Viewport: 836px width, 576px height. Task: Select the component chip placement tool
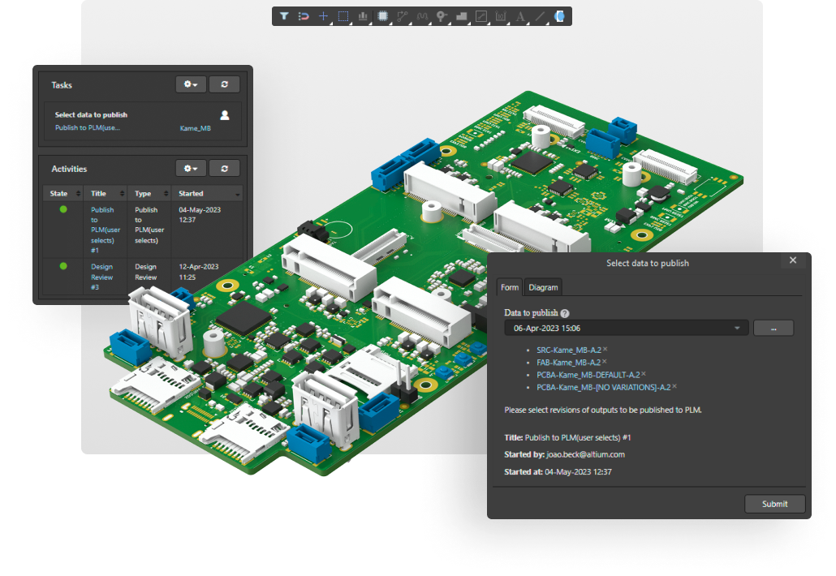pyautogui.click(x=382, y=16)
